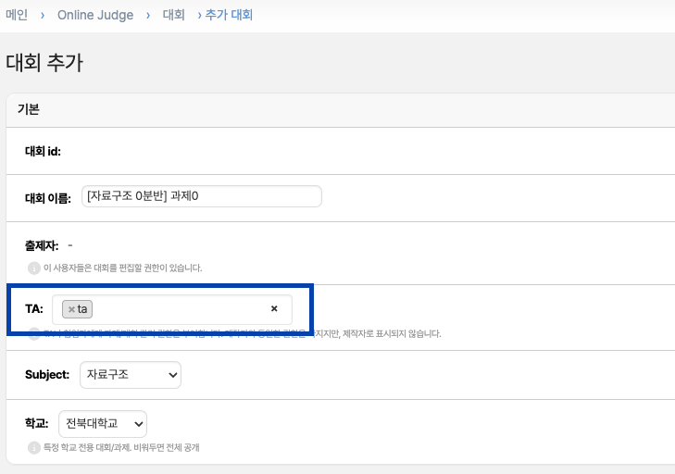Open Online Judge breadcrumb link
This screenshot has height=474, width=675.
pos(95,15)
